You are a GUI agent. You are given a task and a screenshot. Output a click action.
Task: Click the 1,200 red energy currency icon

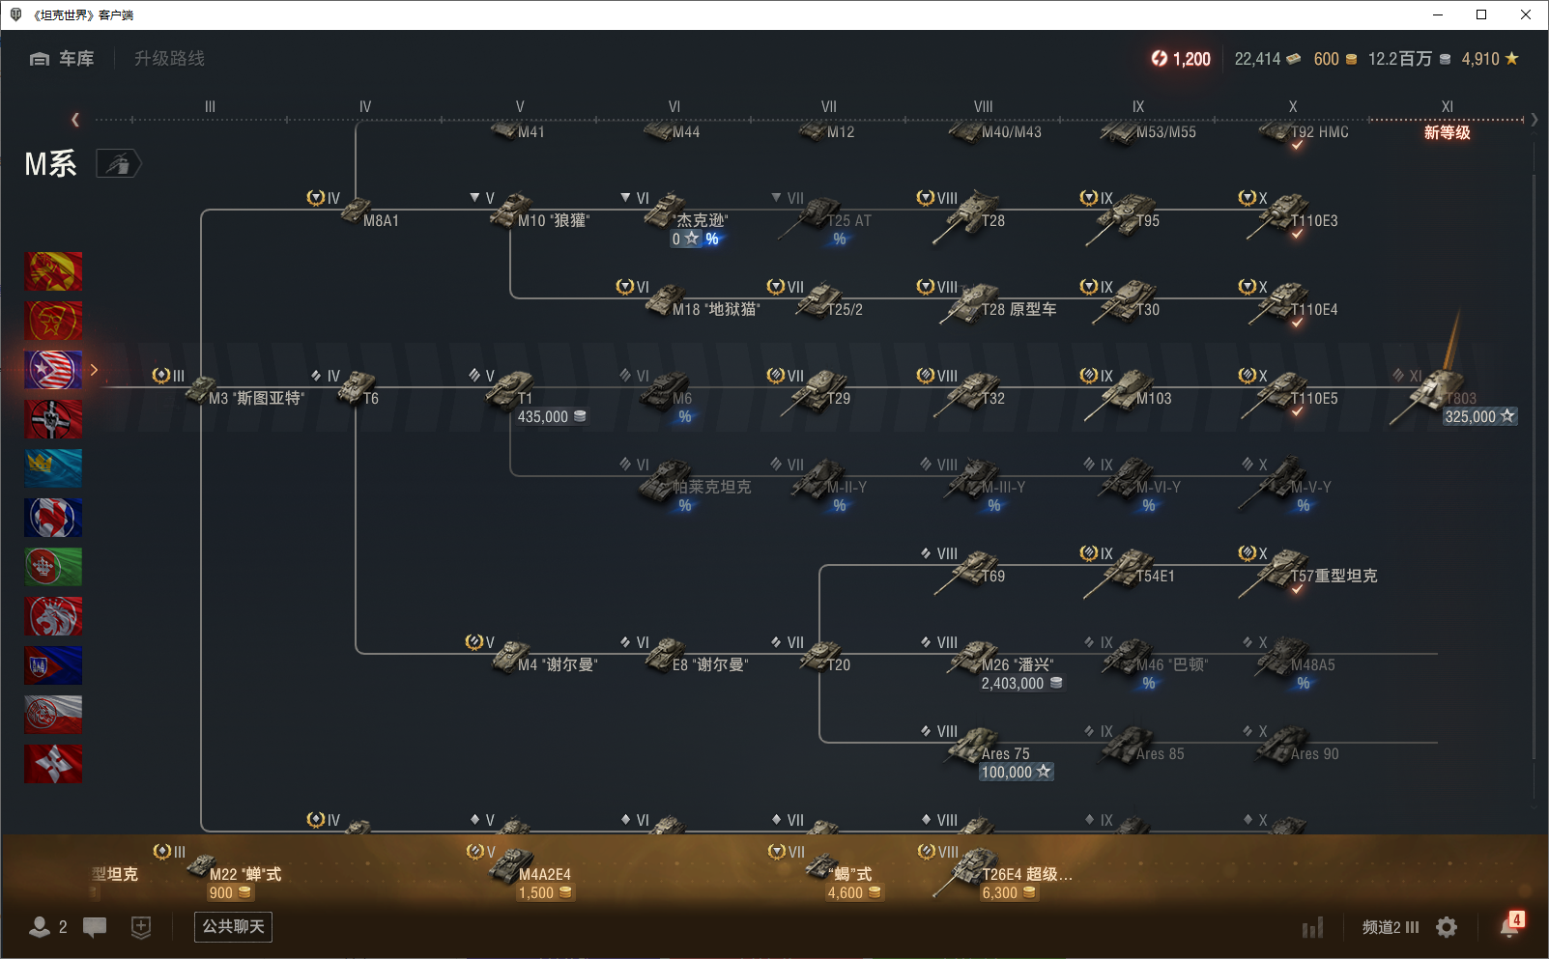click(1160, 59)
